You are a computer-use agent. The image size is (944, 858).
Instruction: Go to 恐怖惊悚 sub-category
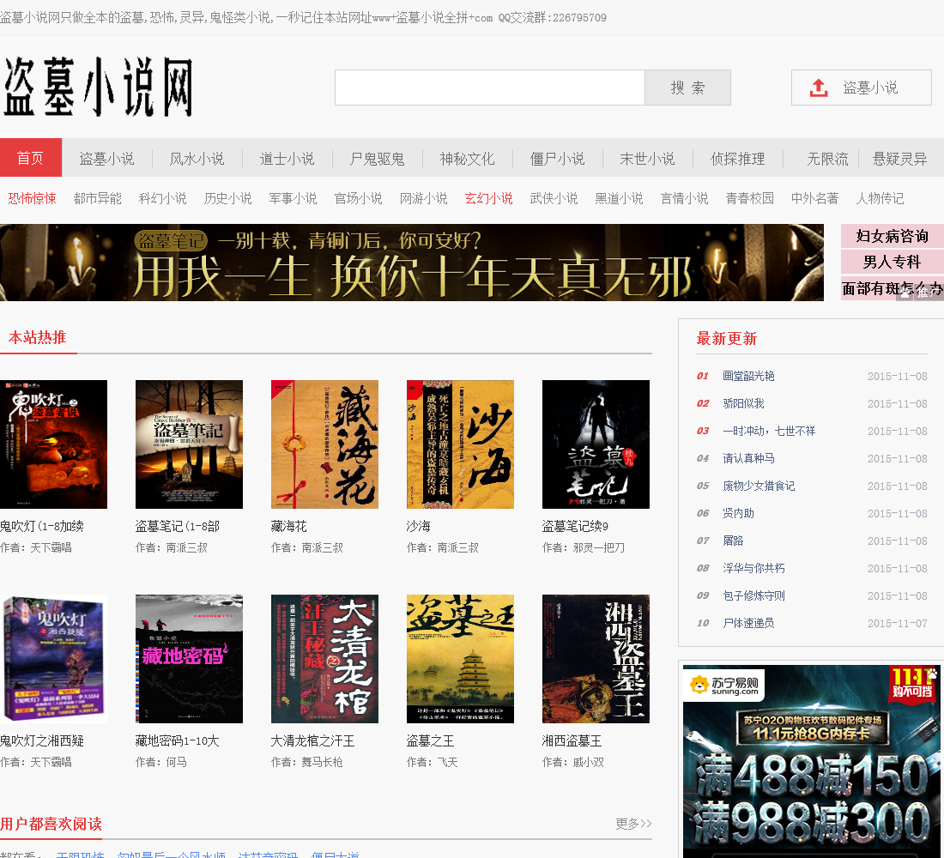(x=32, y=198)
